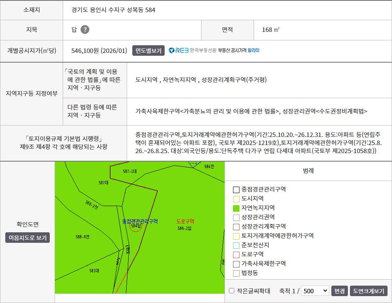Click the 성장관리계획구역 brown legend box
The height and width of the screenshot is (303, 392).
pos(236,227)
